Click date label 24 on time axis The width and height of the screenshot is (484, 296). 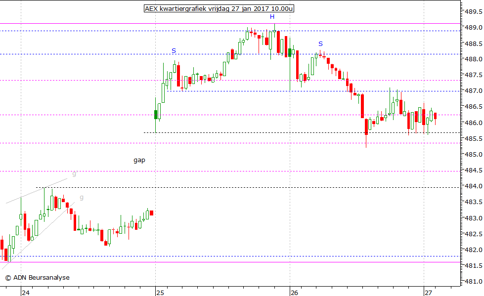point(26,293)
